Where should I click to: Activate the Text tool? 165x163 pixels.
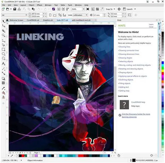pyautogui.click(x=3, y=63)
